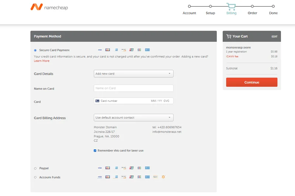Click the PayPal icon in Account Funds row

[x=155, y=177]
